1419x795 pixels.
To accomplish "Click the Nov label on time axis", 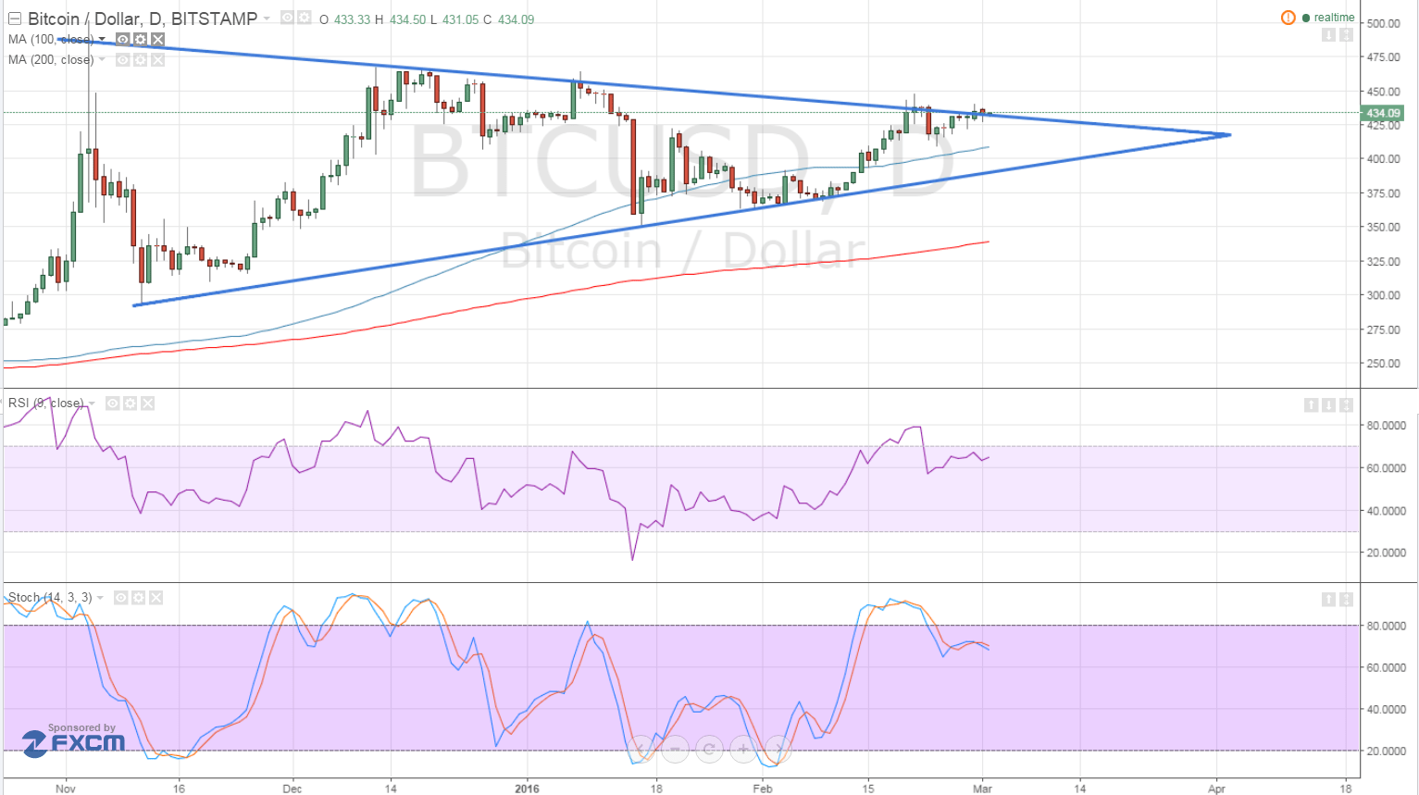I will (x=65, y=789).
